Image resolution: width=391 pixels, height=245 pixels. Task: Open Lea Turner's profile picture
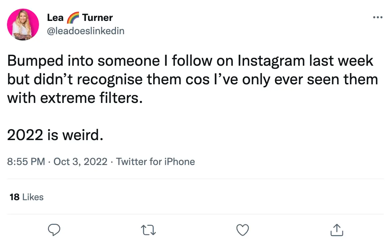tap(23, 25)
